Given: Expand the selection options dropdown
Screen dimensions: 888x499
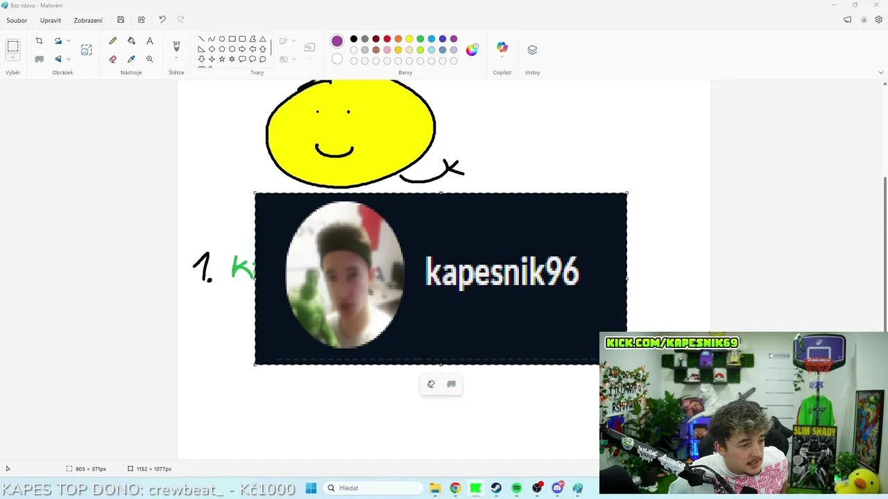Looking at the screenshot, I should 12,58.
